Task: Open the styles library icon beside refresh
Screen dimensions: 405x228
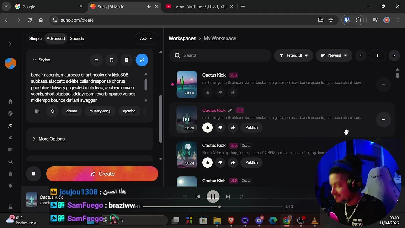Action: [x=37, y=111]
